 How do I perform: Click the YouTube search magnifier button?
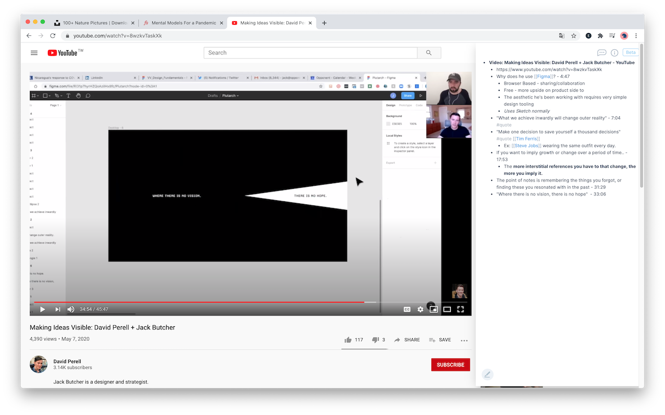[429, 53]
